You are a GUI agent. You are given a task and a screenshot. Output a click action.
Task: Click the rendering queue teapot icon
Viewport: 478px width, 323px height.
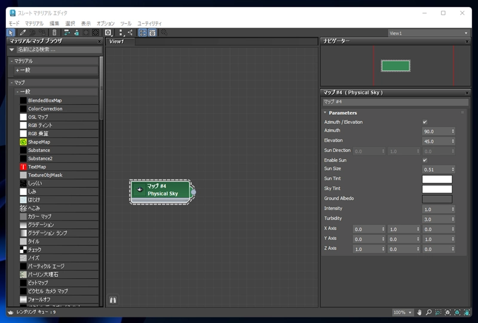tap(11, 312)
